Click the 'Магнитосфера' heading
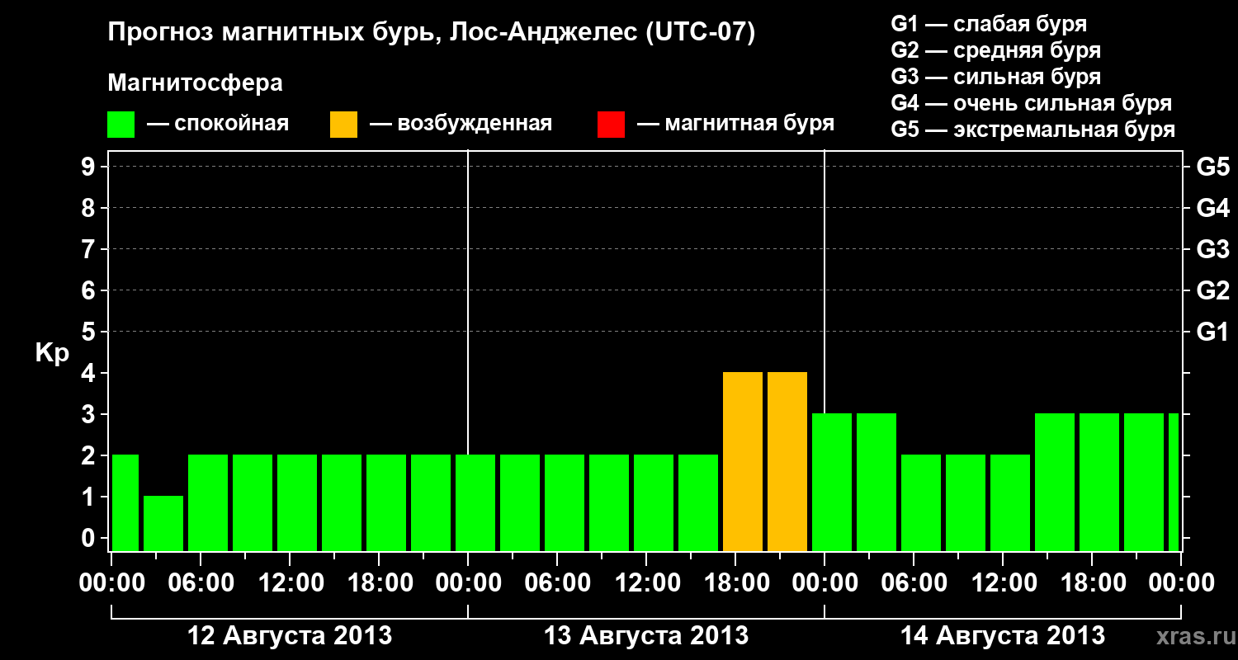 [x=196, y=83]
